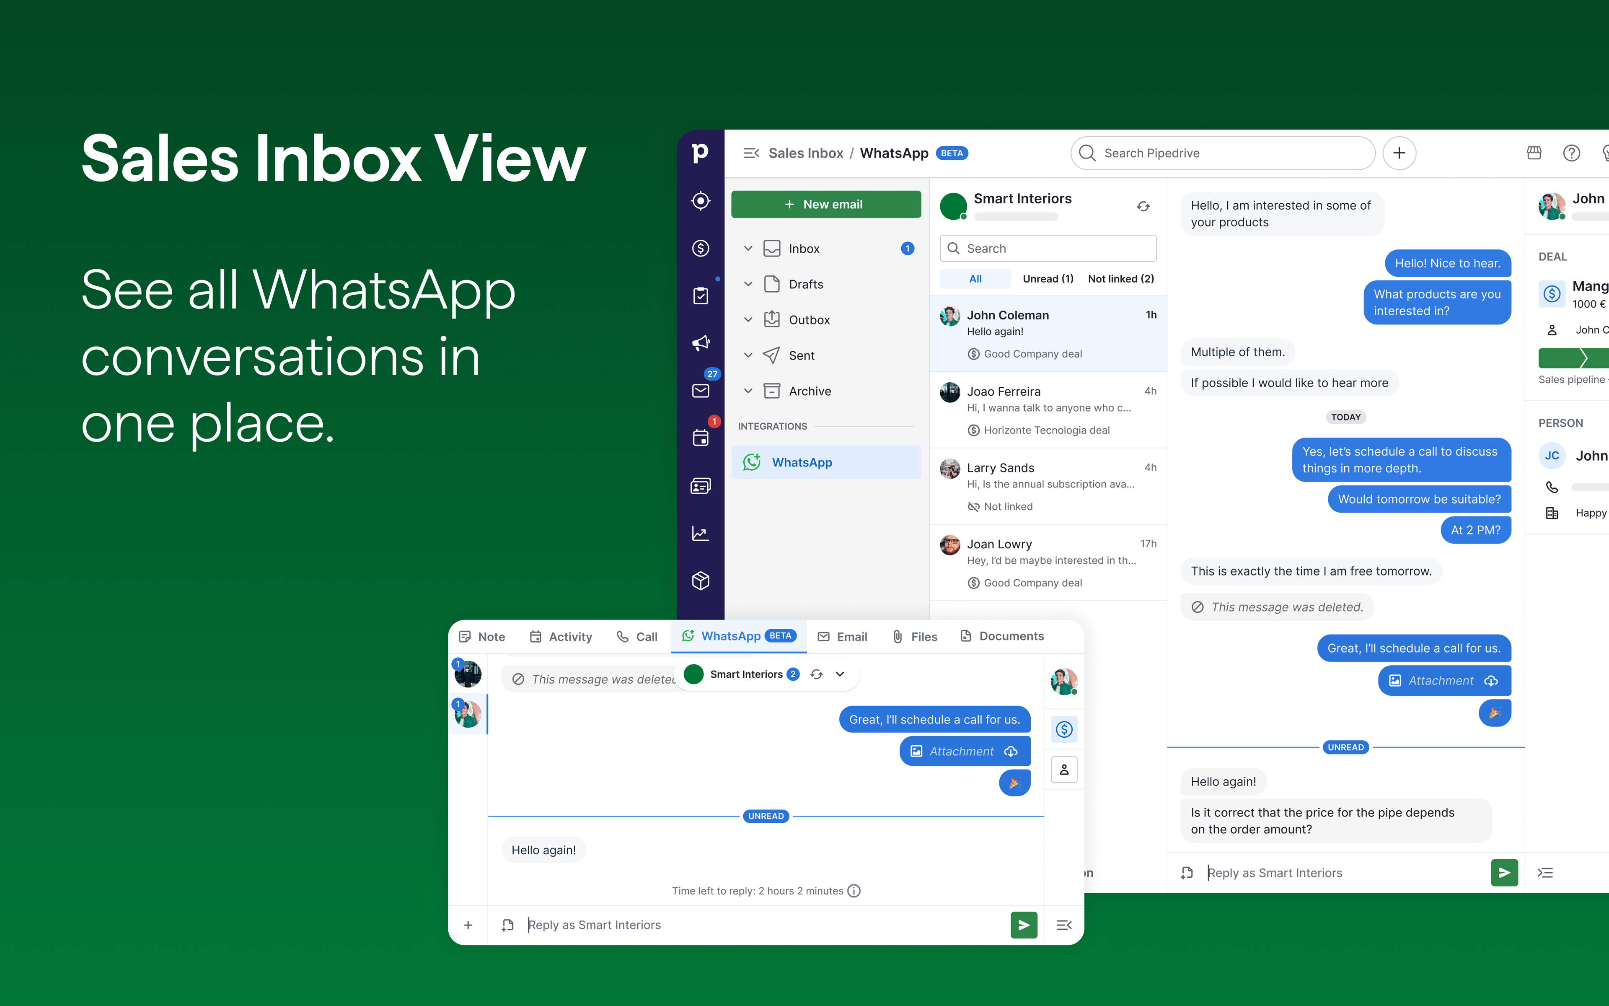Image resolution: width=1609 pixels, height=1006 pixels.
Task: Refresh Smart Interiors conversations in inbox list
Action: 1143,206
